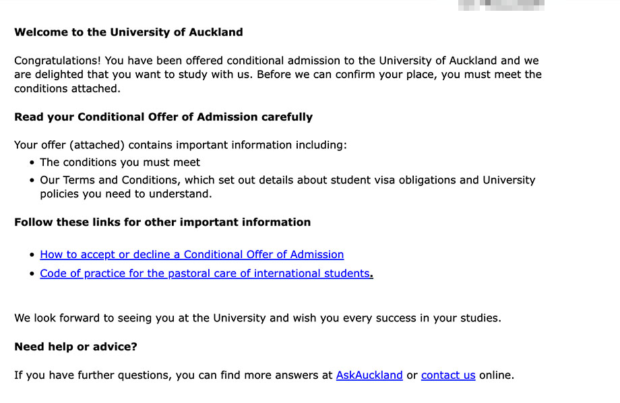Click the 'We look forward to seeing you' sentence
Screen dimensions: 620x403
257,318
